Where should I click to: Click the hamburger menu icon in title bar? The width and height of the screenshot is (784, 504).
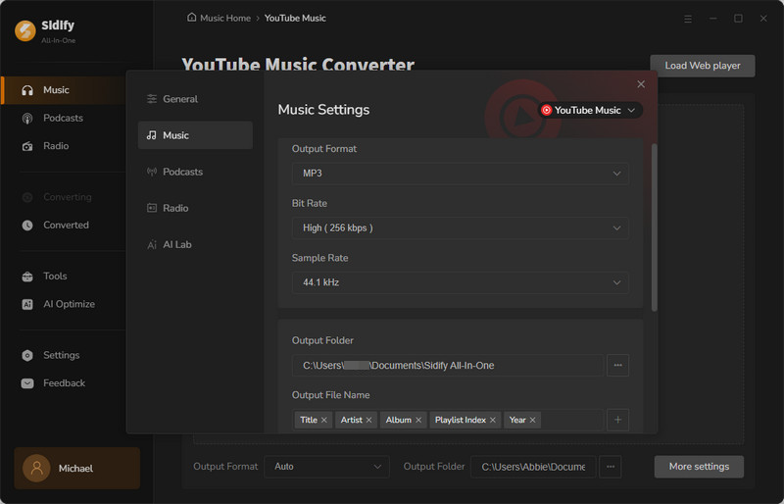point(688,19)
